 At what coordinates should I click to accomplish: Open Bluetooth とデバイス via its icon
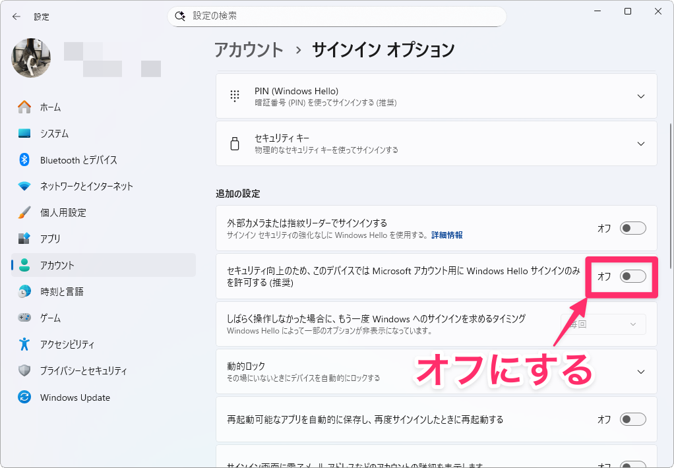coord(24,160)
